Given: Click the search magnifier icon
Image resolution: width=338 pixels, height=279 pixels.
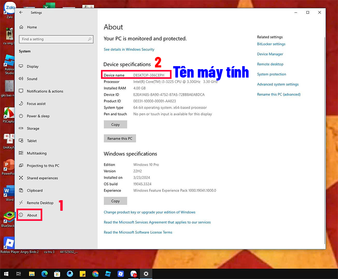Looking at the screenshot, I should coord(90,39).
